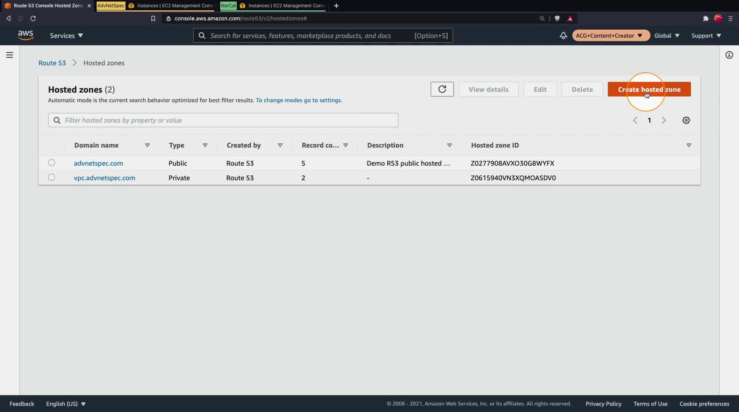The width and height of the screenshot is (739, 412).
Task: Open table preferences gear icon
Action: click(686, 120)
